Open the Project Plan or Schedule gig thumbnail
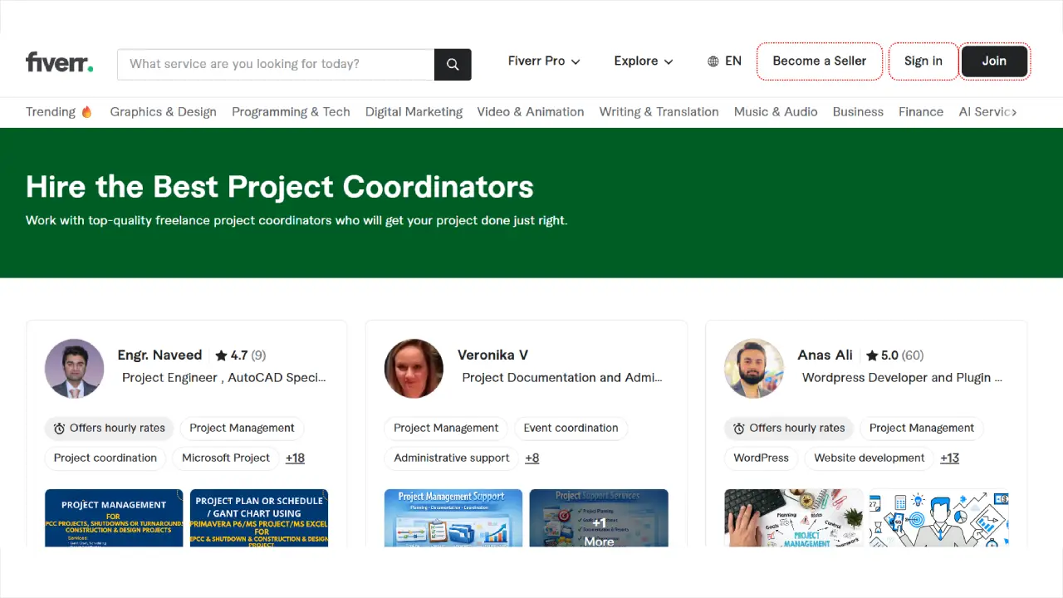Viewport: 1063px width, 598px height. [x=259, y=517]
